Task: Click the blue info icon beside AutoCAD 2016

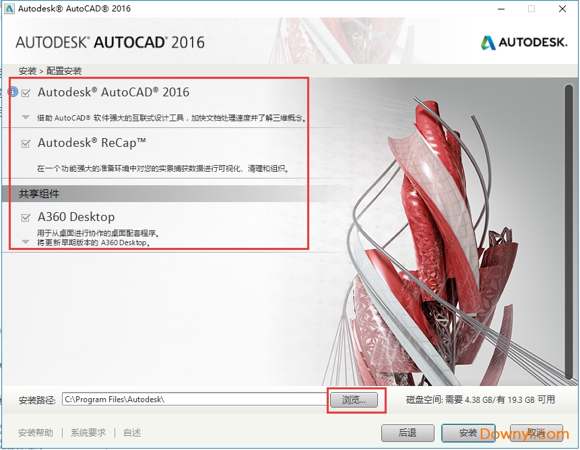Action: pyautogui.click(x=13, y=92)
